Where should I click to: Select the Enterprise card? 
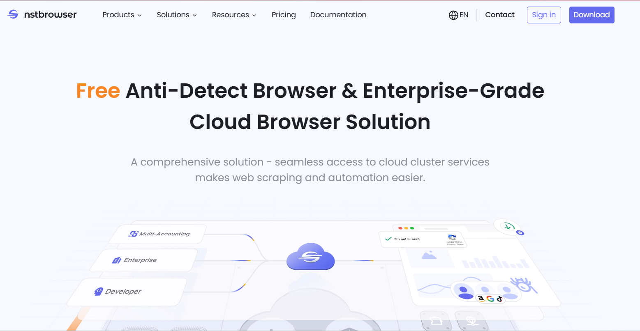(143, 260)
